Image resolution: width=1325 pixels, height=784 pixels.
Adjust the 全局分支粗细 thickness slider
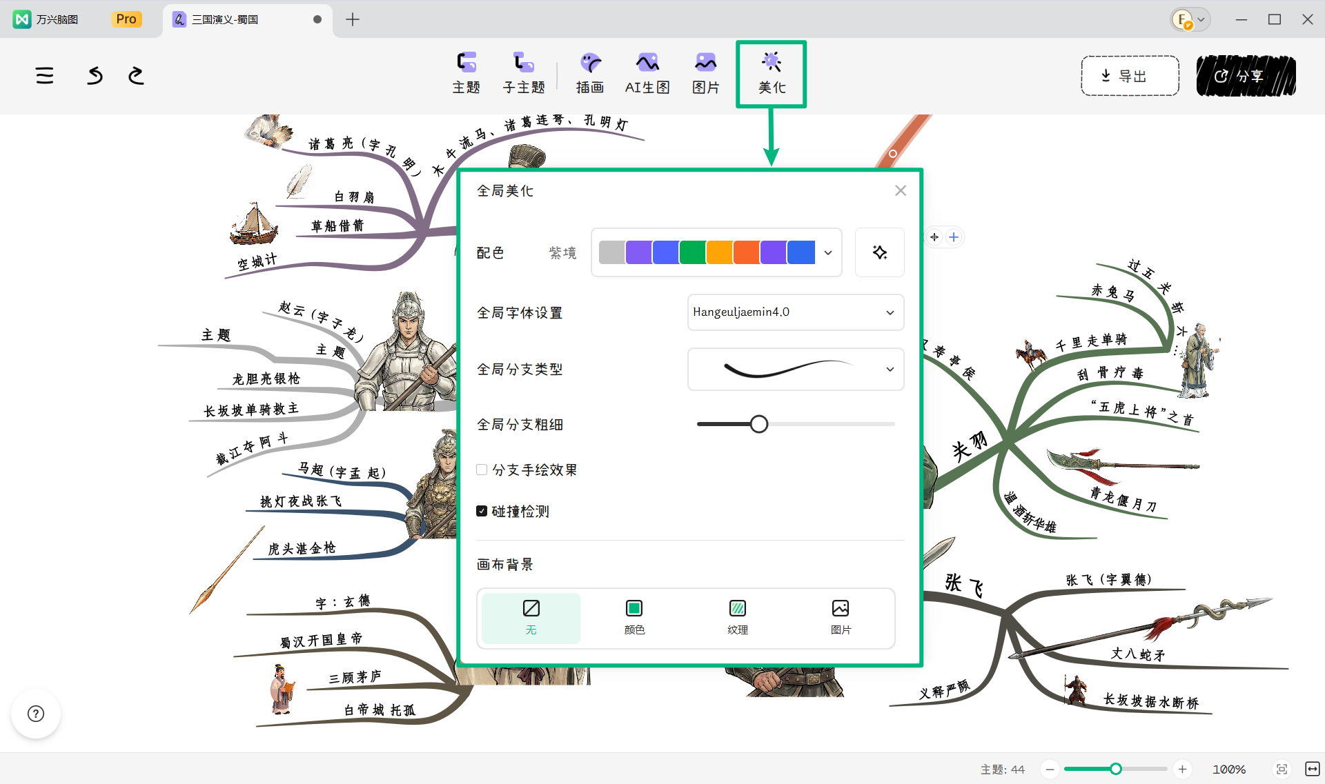coord(759,424)
